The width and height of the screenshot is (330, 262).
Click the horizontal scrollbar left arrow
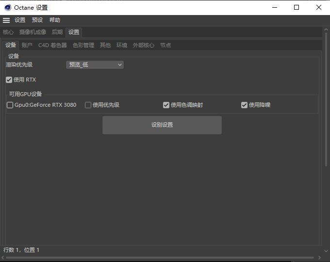pos(3,258)
